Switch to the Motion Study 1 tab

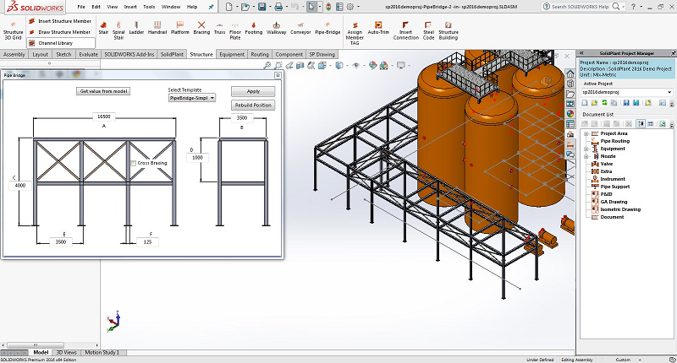[x=102, y=352]
